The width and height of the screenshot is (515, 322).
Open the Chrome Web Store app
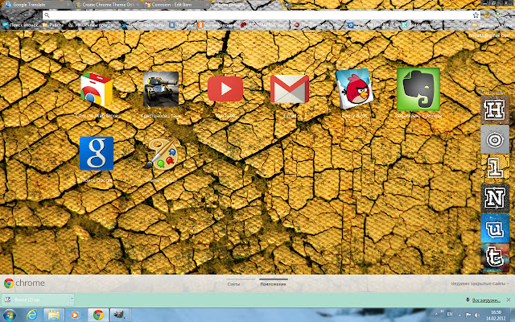[x=97, y=90]
